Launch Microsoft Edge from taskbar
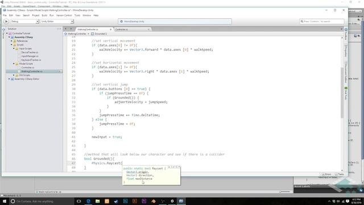364x205 pixels. click(89, 201)
